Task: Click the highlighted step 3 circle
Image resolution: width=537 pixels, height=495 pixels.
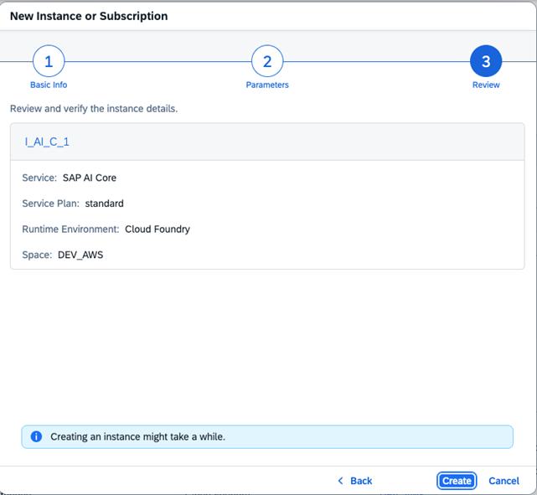Action: (486, 61)
